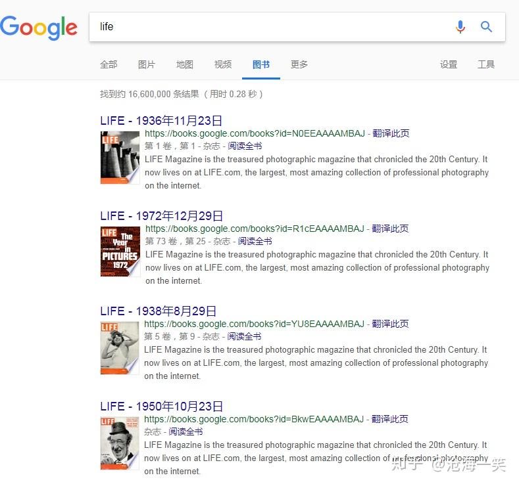Screen dimensions: 519x486
Task: Click URL books?id=N0EEAAAAMBAJ
Action: pyautogui.click(x=255, y=133)
